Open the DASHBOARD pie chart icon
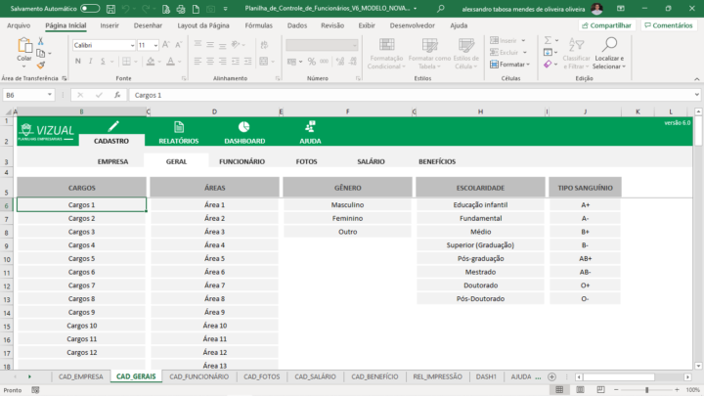Image resolution: width=704 pixels, height=396 pixels. tap(243, 127)
